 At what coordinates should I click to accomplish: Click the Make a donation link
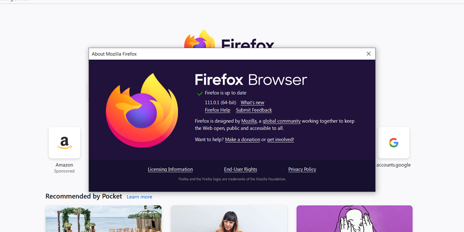coord(242,140)
